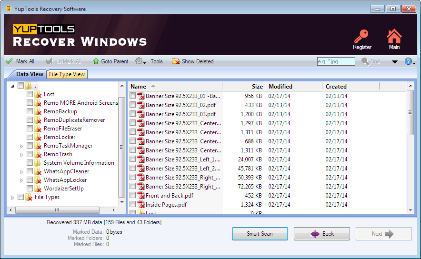Tick checkbox for Inside Pages.pdf
This screenshot has width=421, height=259.
(133, 204)
